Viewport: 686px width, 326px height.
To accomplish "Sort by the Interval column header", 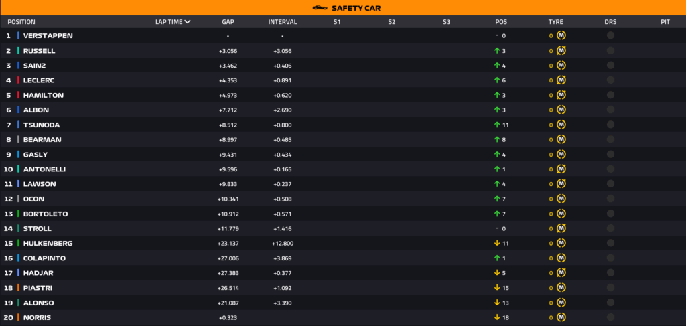I will tap(283, 22).
